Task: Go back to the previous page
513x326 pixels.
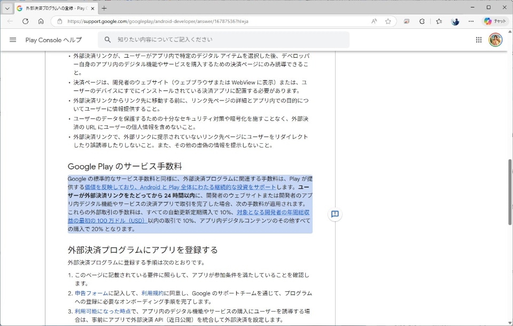Action: [x=10, y=21]
